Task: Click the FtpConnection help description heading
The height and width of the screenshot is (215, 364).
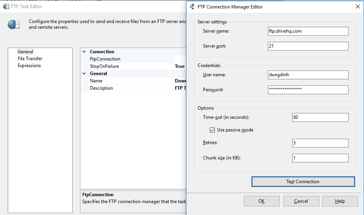Action: 98,195
